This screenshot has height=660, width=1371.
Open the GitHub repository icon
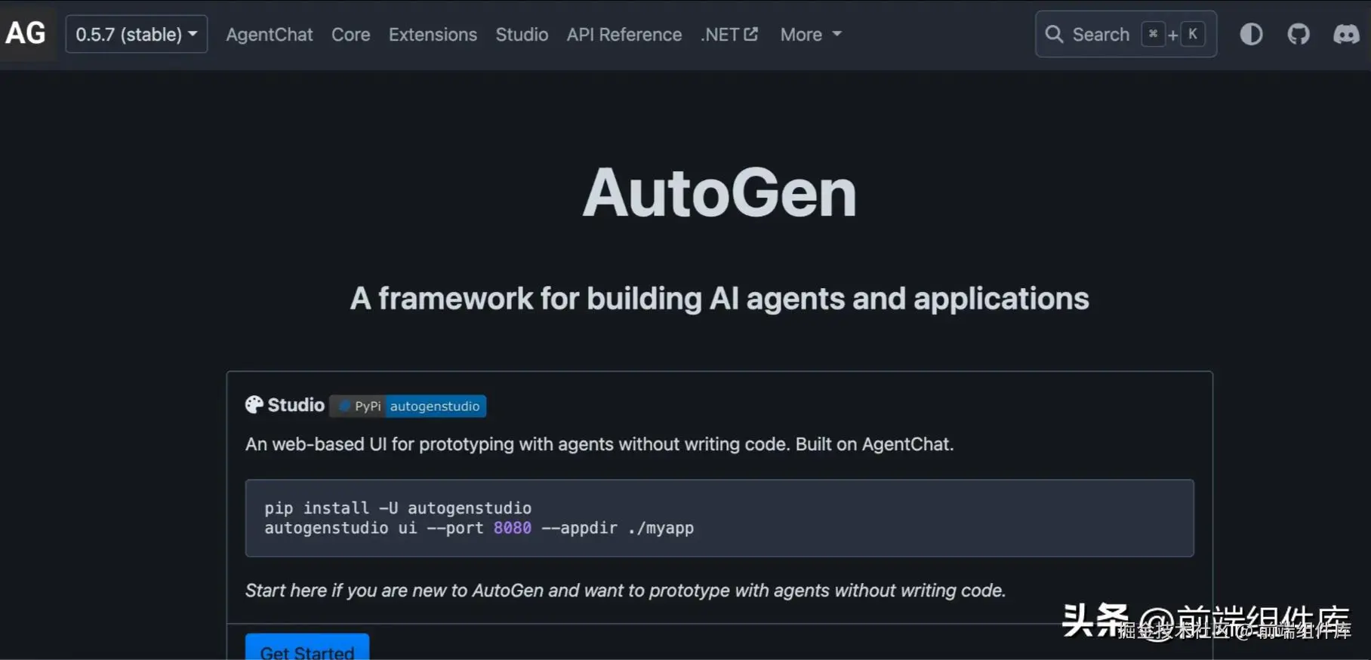click(1299, 34)
